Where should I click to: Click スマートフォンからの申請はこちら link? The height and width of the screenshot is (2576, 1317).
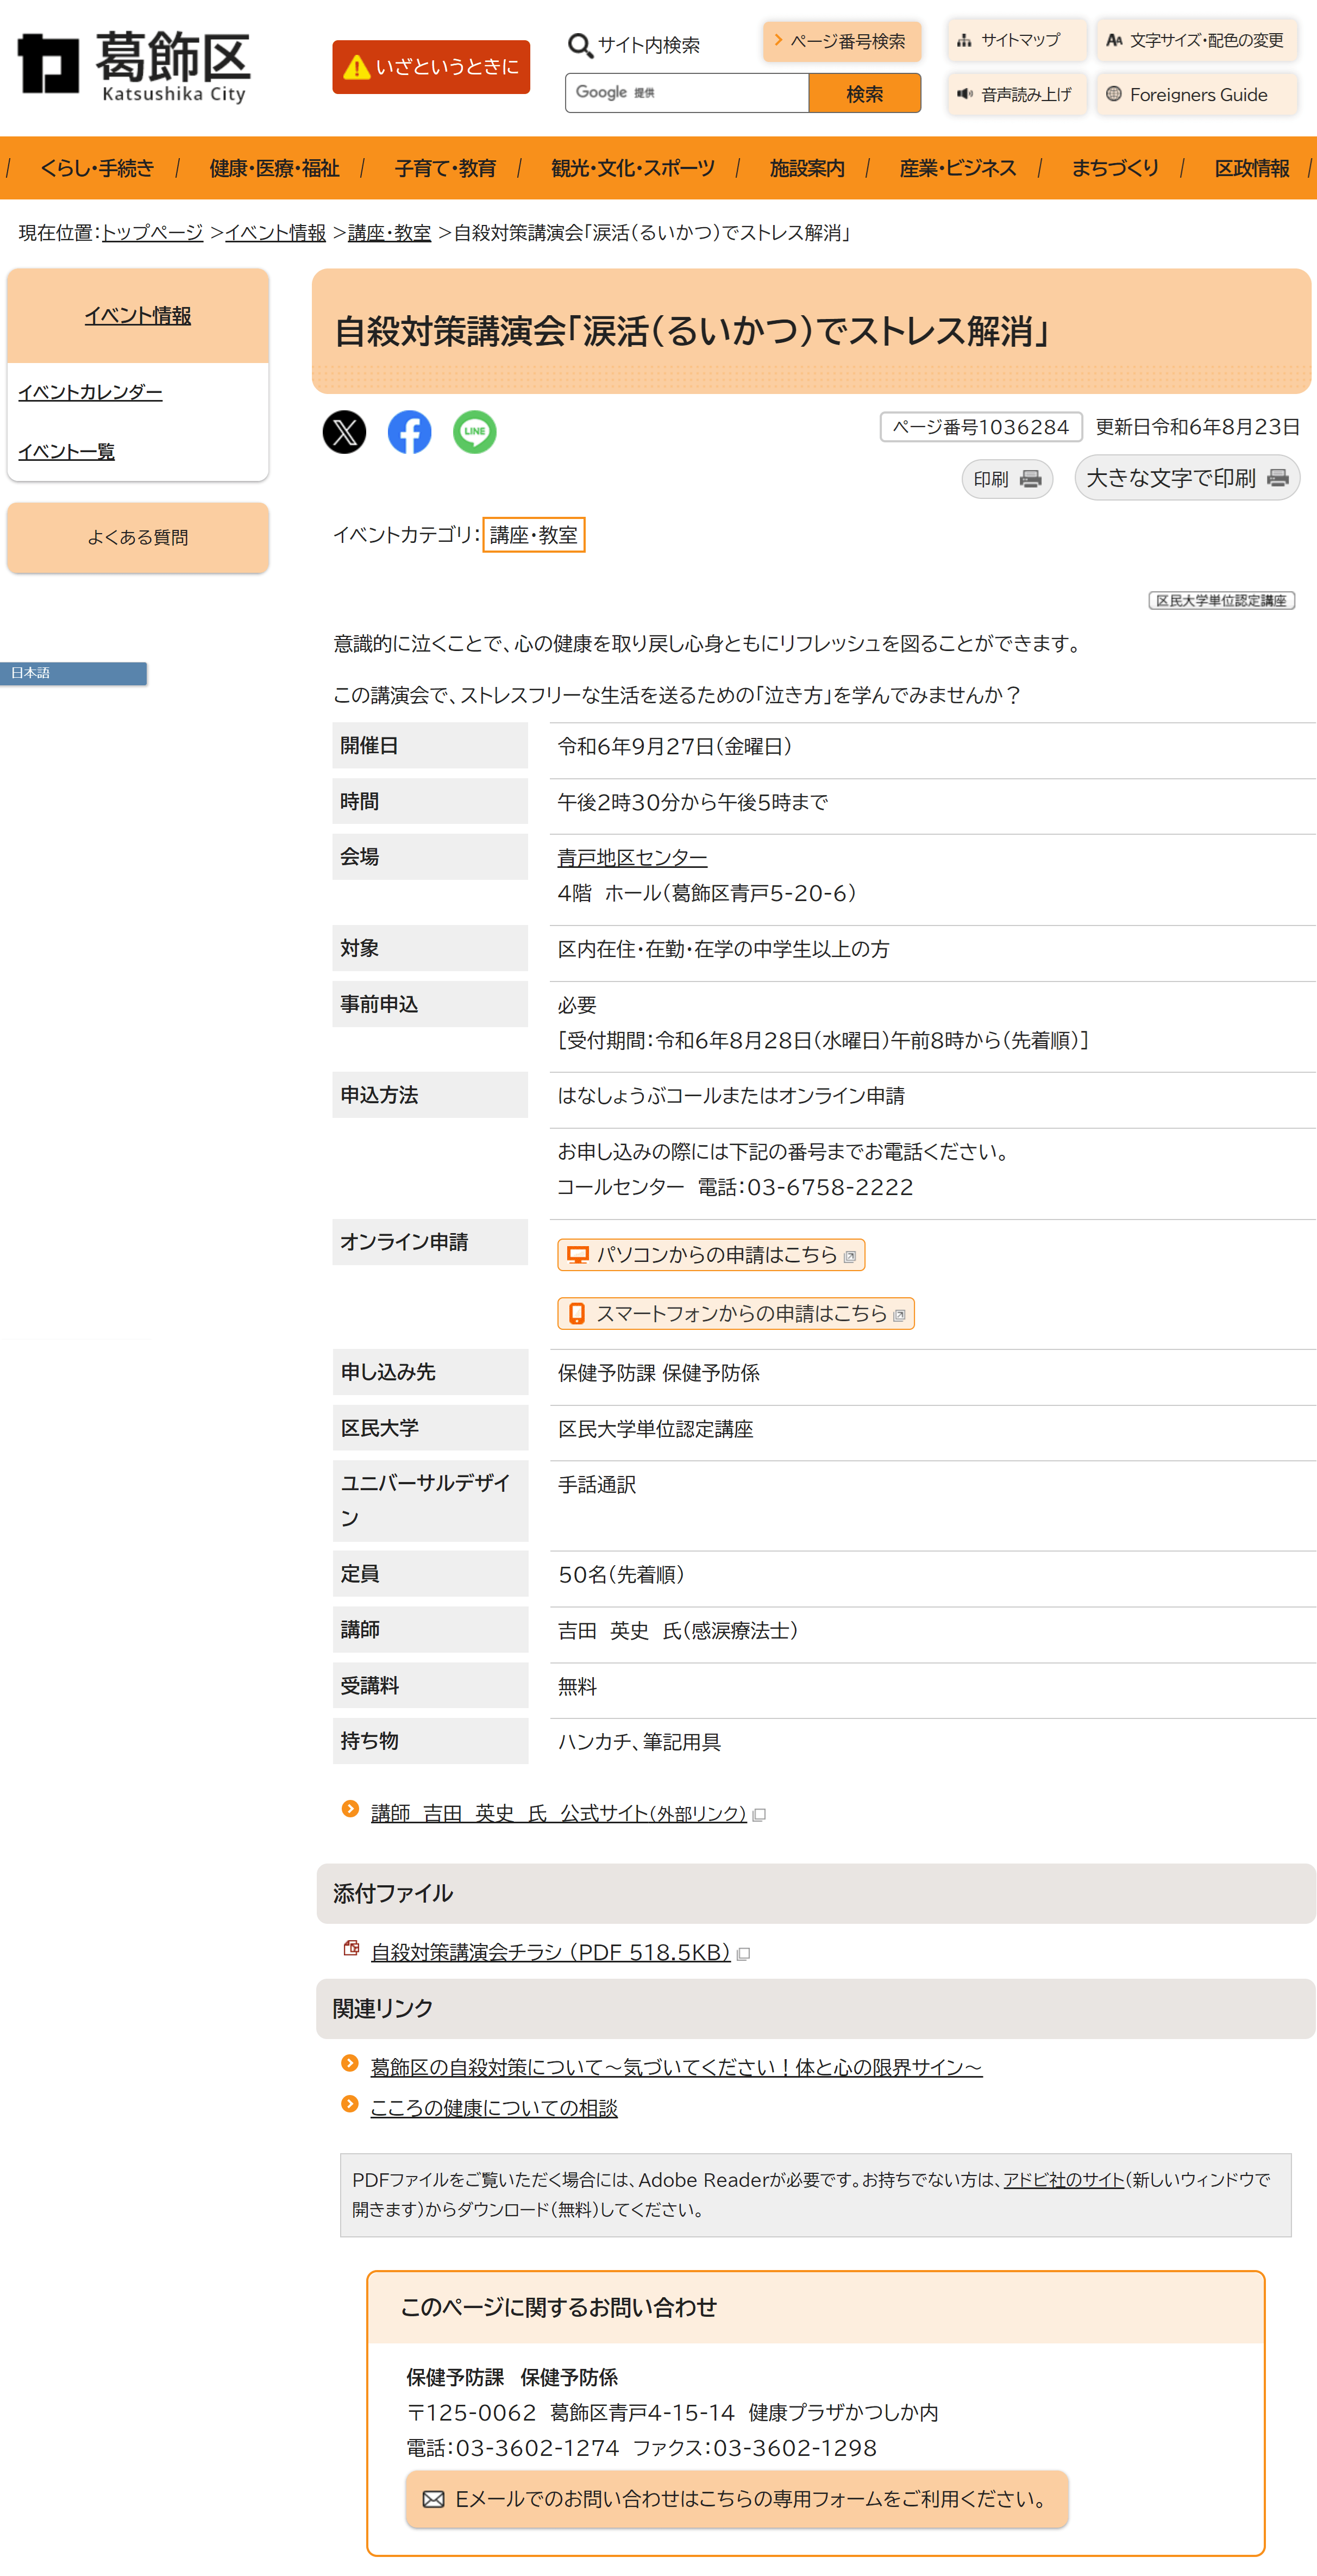735,1313
